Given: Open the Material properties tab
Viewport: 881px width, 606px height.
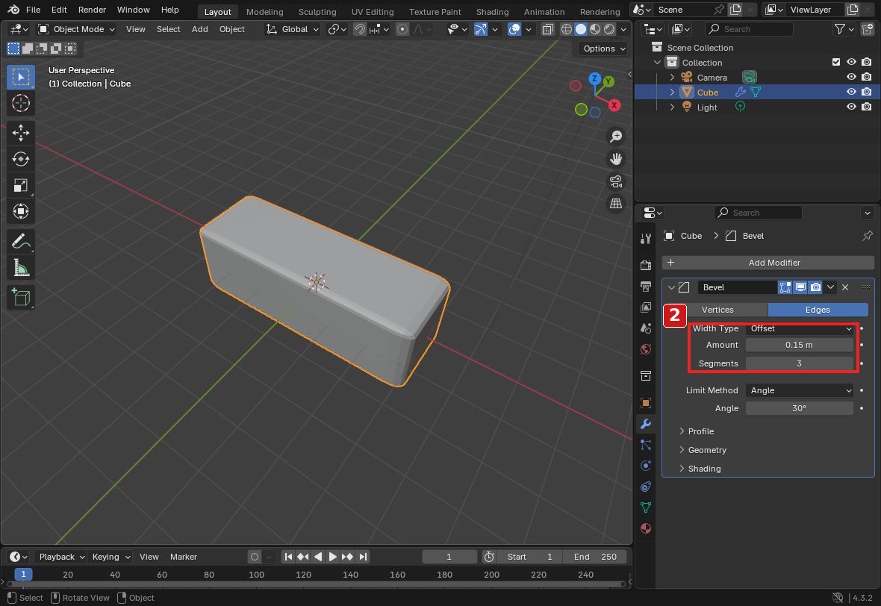Looking at the screenshot, I should (x=646, y=528).
